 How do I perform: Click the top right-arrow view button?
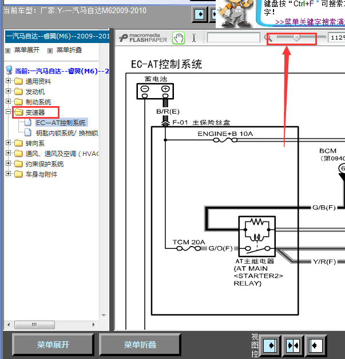coord(200,14)
